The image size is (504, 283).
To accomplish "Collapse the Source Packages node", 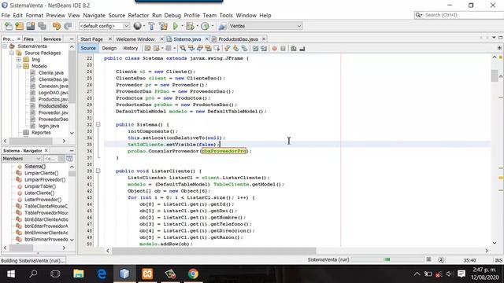I will tap(12, 53).
